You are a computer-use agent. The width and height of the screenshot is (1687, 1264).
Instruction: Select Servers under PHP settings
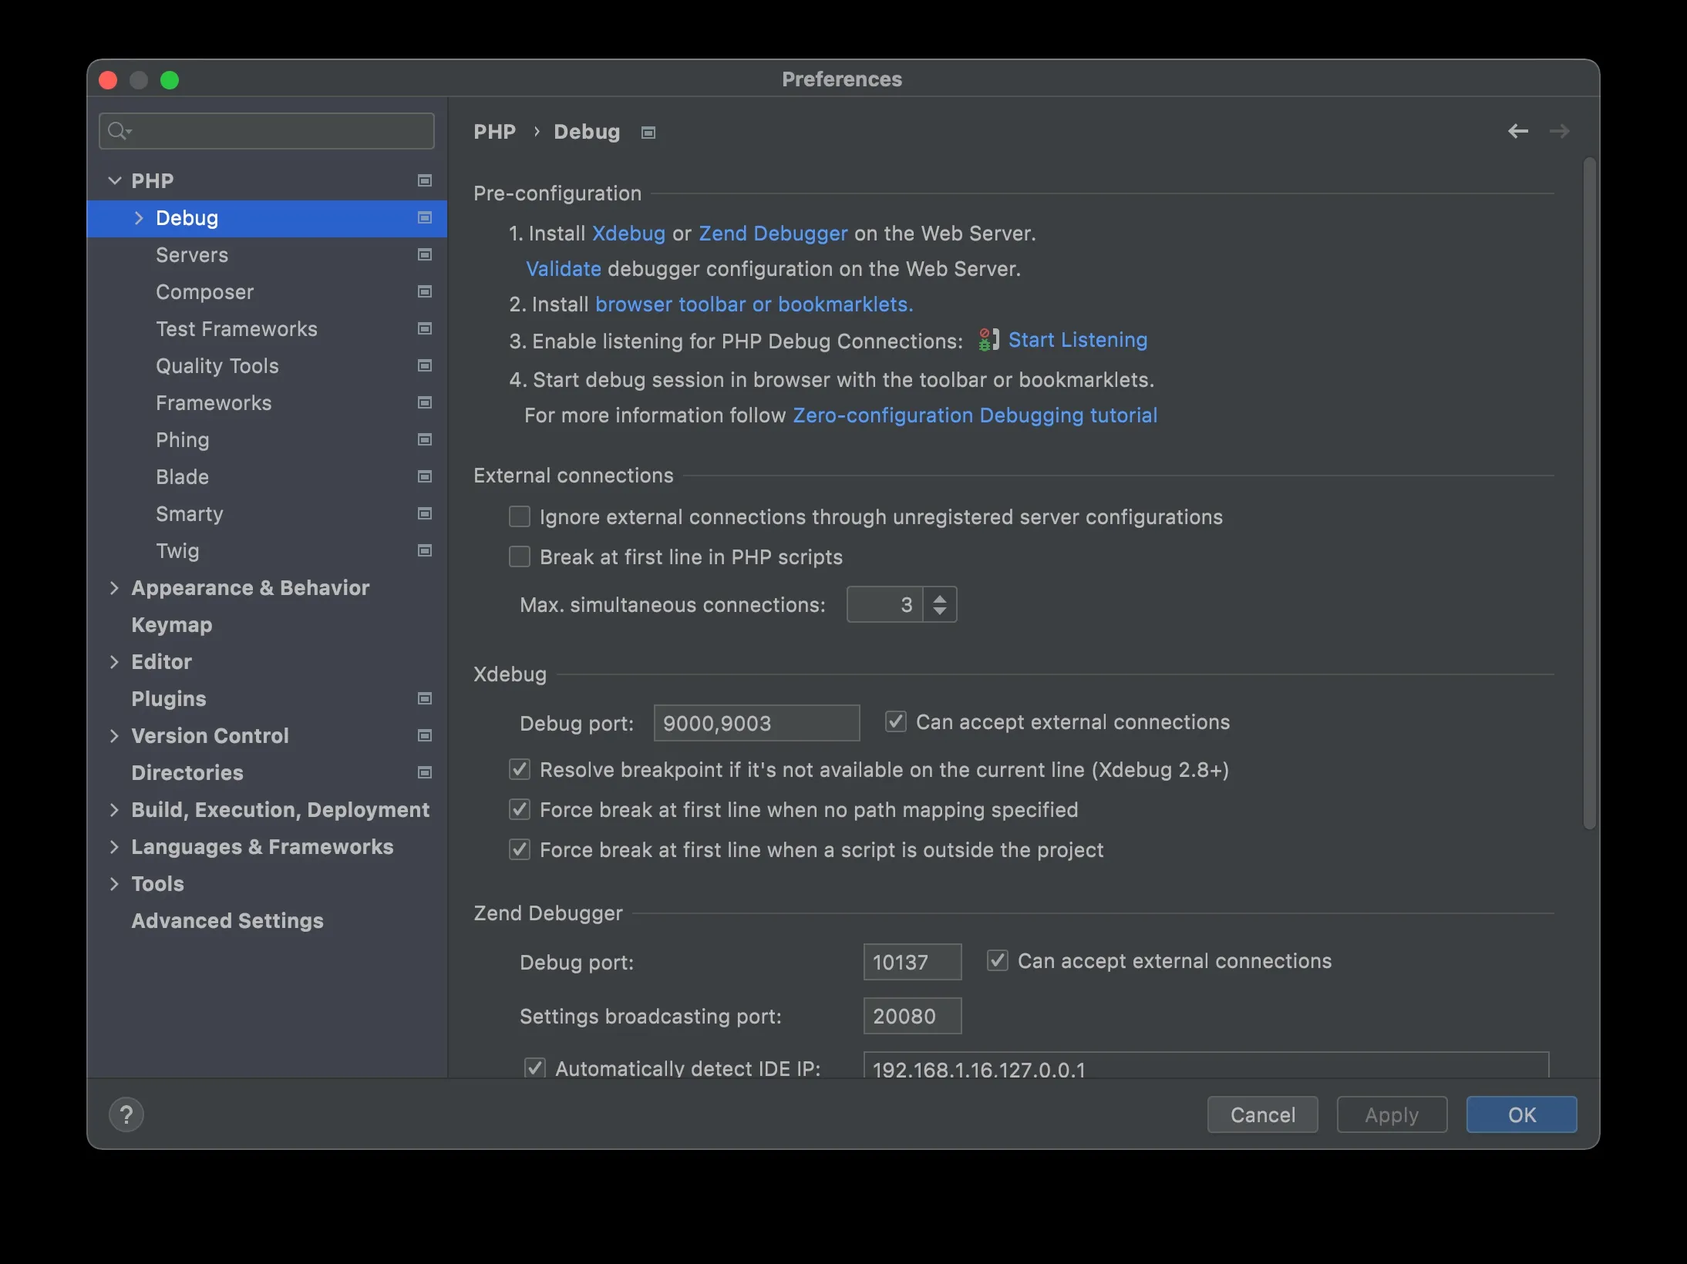[x=192, y=255]
